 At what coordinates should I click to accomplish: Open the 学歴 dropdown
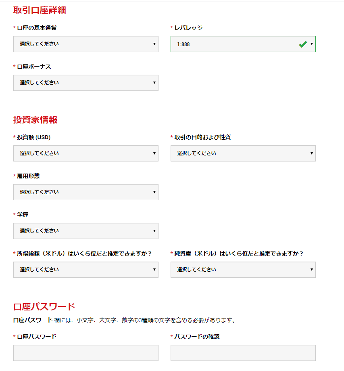pyautogui.click(x=86, y=231)
